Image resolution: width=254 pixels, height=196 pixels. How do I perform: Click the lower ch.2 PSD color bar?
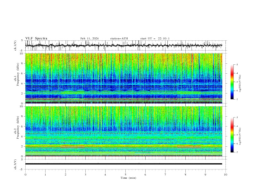point(232,135)
